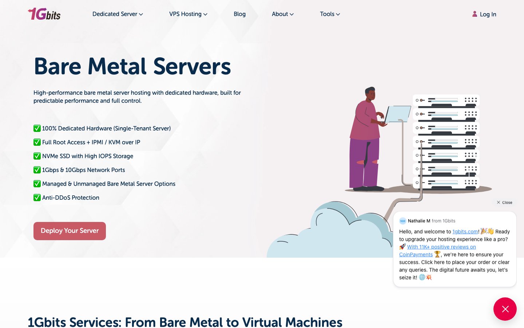524x328 pixels.
Task: Click the green check beside 1Gbps & 10Gbps Network Ports
Action: coord(37,170)
